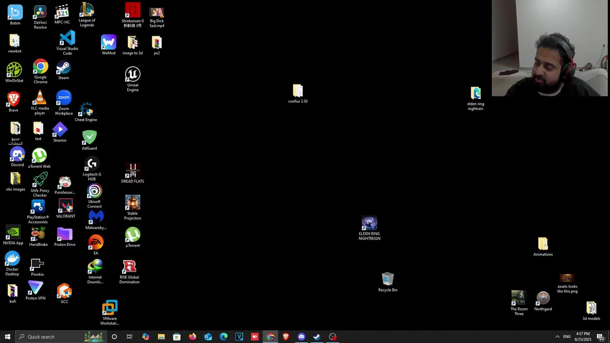This screenshot has height=343, width=610.
Task: Select the confiui 3.50 folder
Action: point(298,94)
